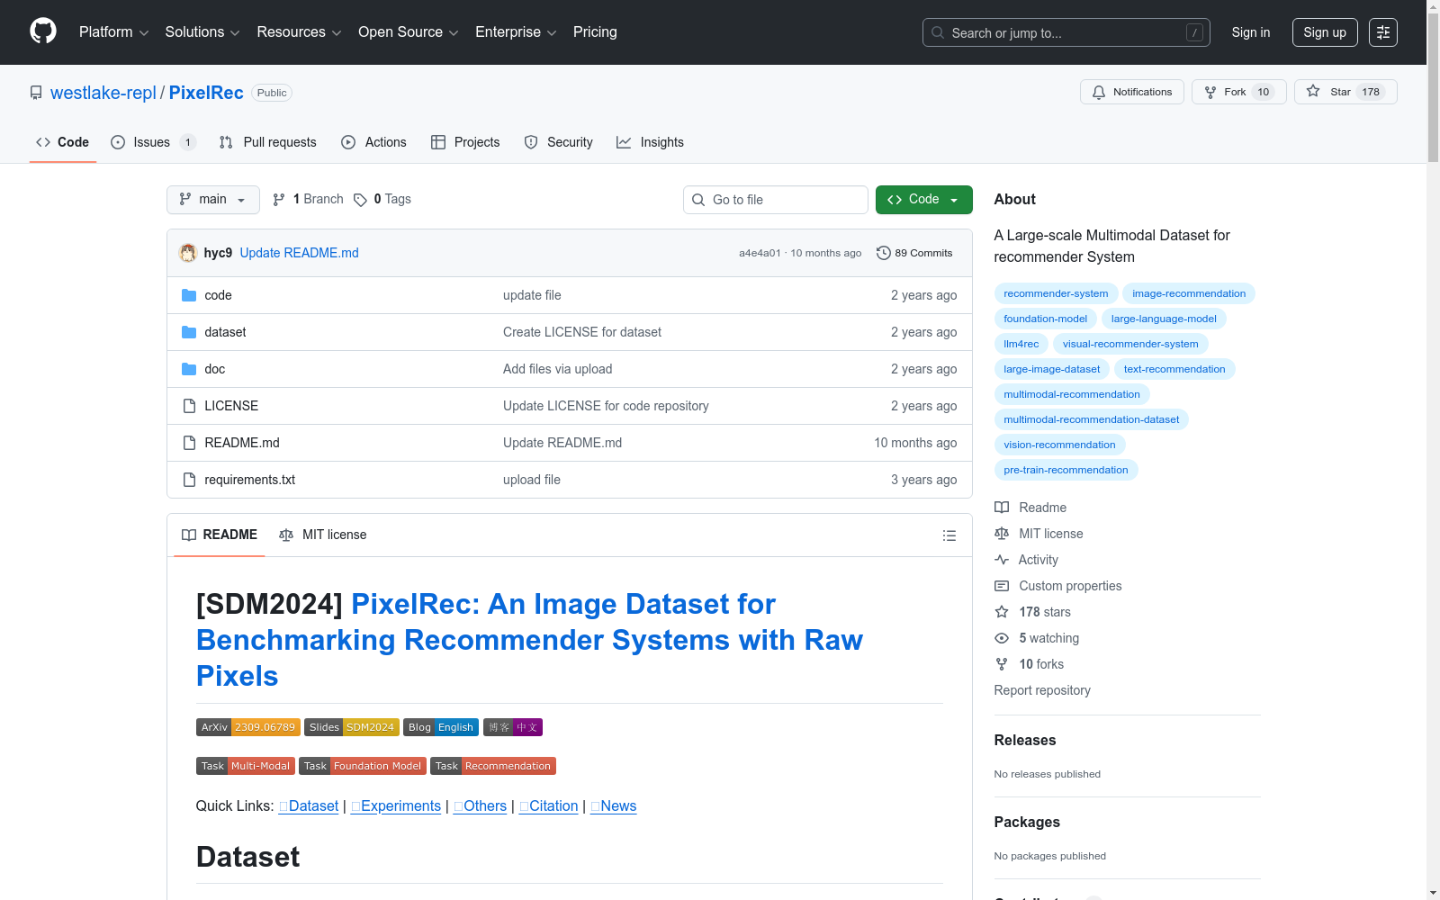Image resolution: width=1440 pixels, height=900 pixels.
Task: Click hyc9 avatar image
Action: pyautogui.click(x=188, y=253)
